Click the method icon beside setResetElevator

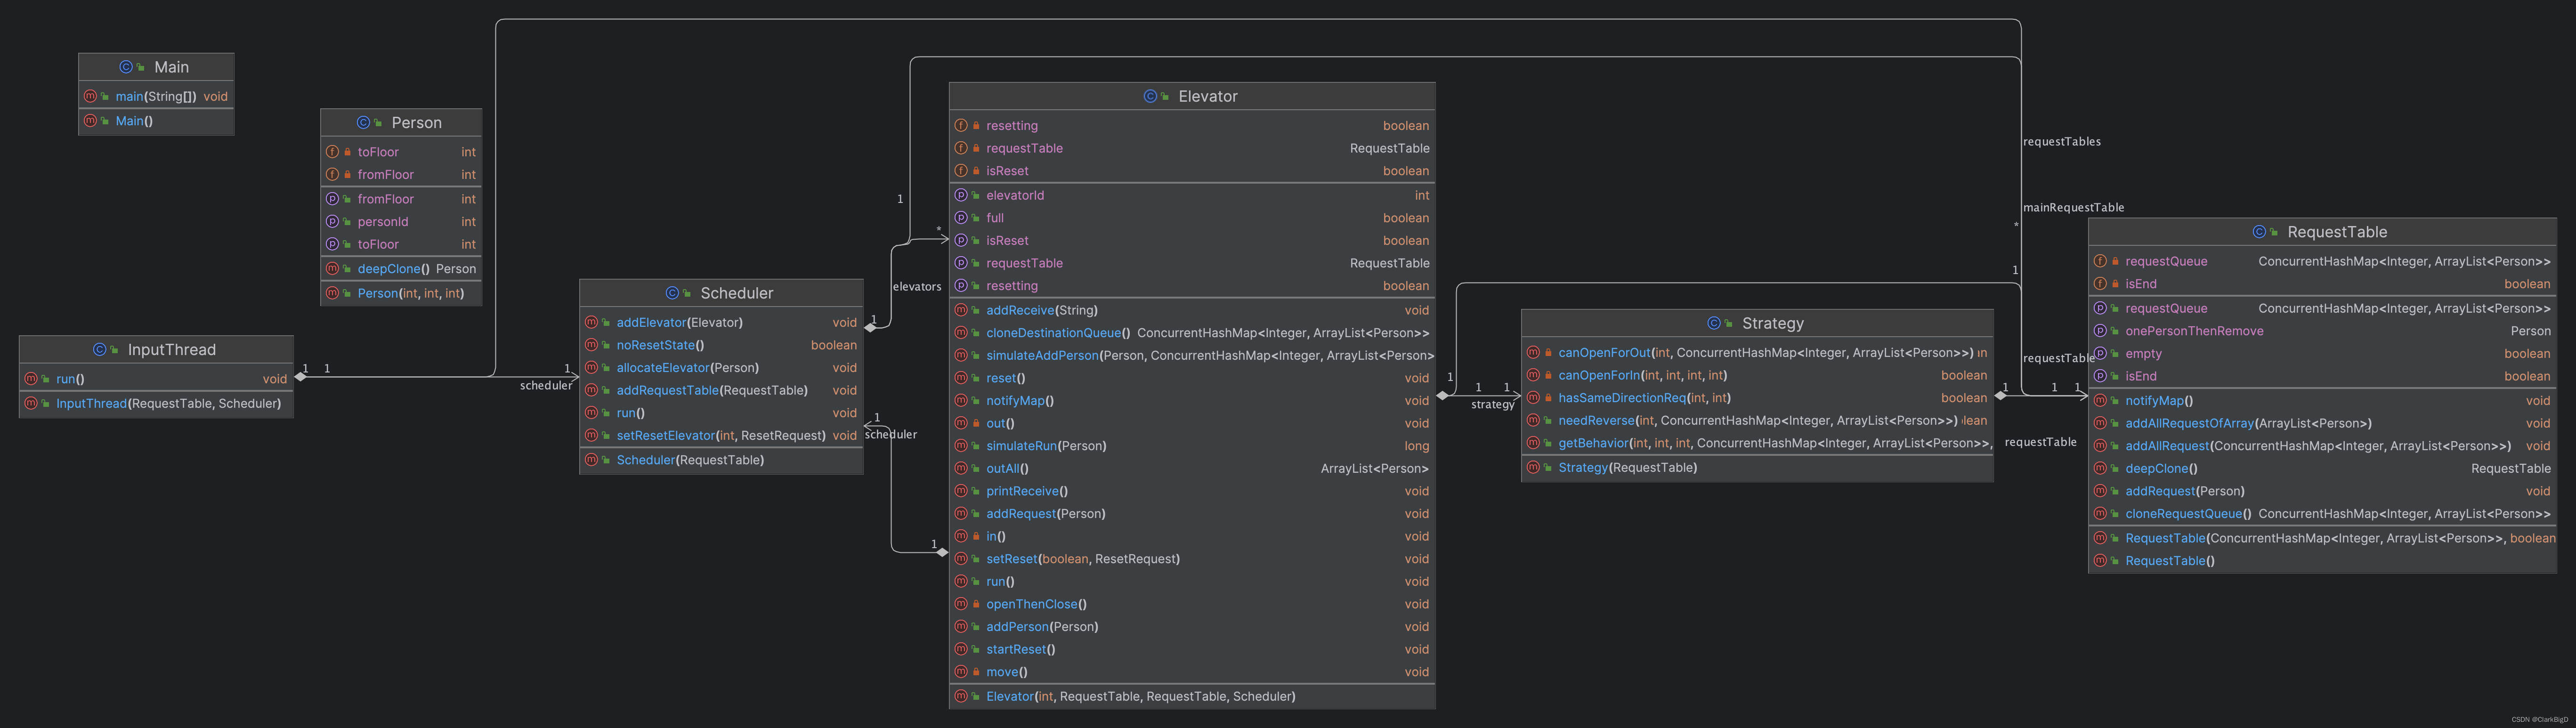tap(592, 436)
